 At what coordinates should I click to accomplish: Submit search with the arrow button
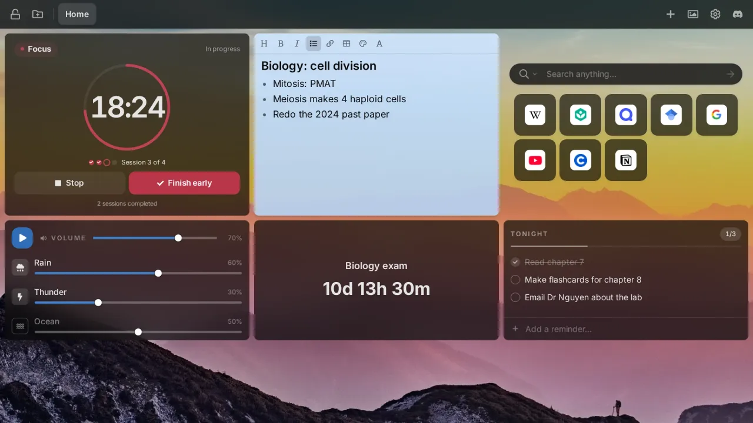[730, 74]
